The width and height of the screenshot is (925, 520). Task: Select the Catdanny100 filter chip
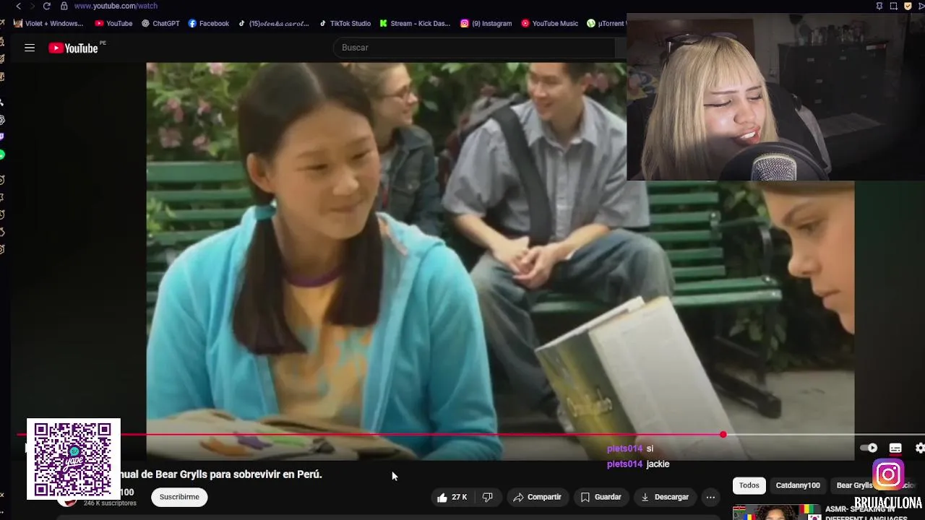tap(798, 485)
